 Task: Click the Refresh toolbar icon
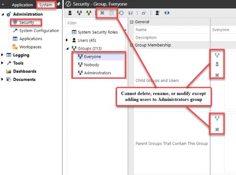[x=121, y=13]
